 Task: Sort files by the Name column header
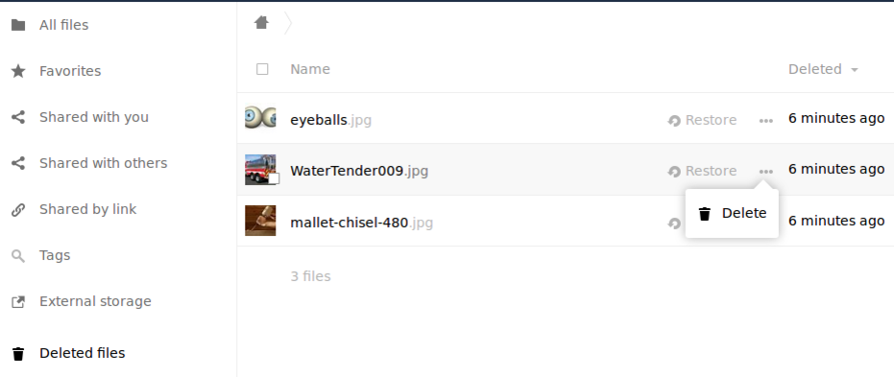pyautogui.click(x=310, y=69)
